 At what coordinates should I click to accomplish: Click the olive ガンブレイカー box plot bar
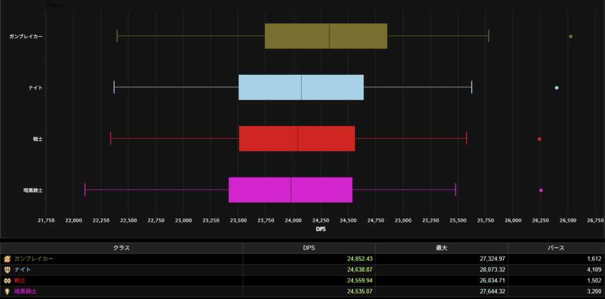[326, 37]
